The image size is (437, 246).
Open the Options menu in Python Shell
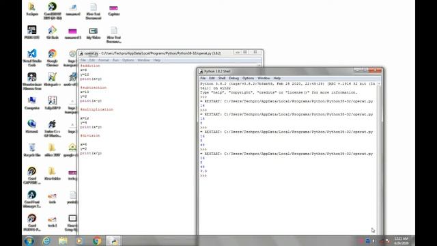248,79
